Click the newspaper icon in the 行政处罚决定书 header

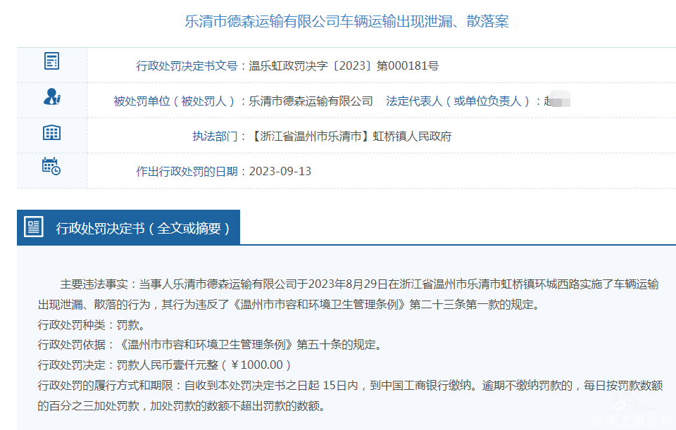click(34, 227)
